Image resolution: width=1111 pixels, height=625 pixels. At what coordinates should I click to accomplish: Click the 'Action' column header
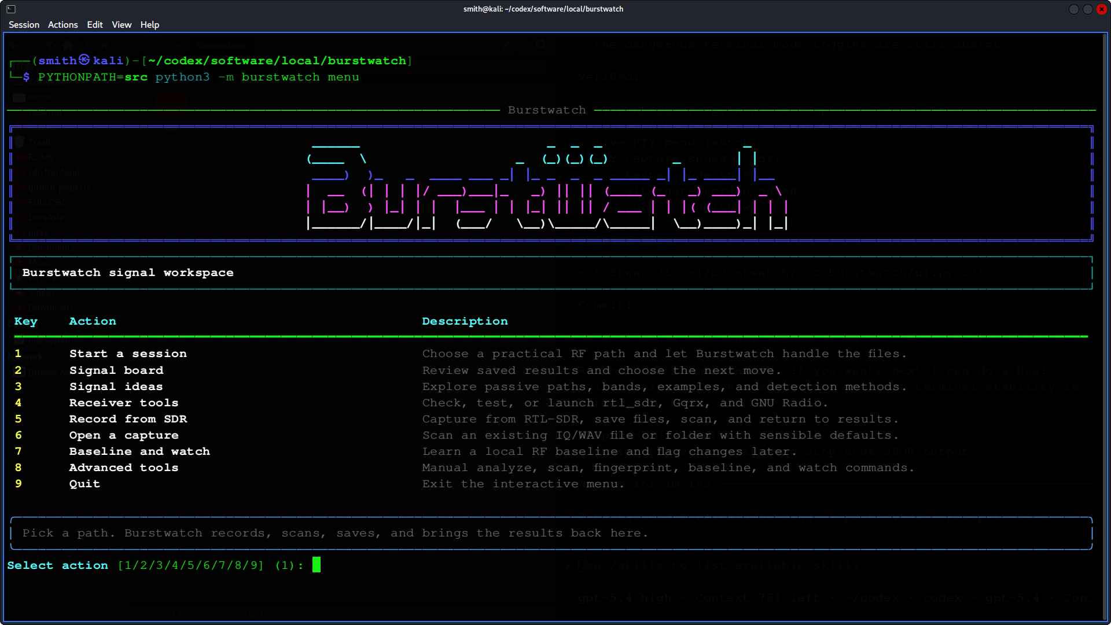coord(93,321)
